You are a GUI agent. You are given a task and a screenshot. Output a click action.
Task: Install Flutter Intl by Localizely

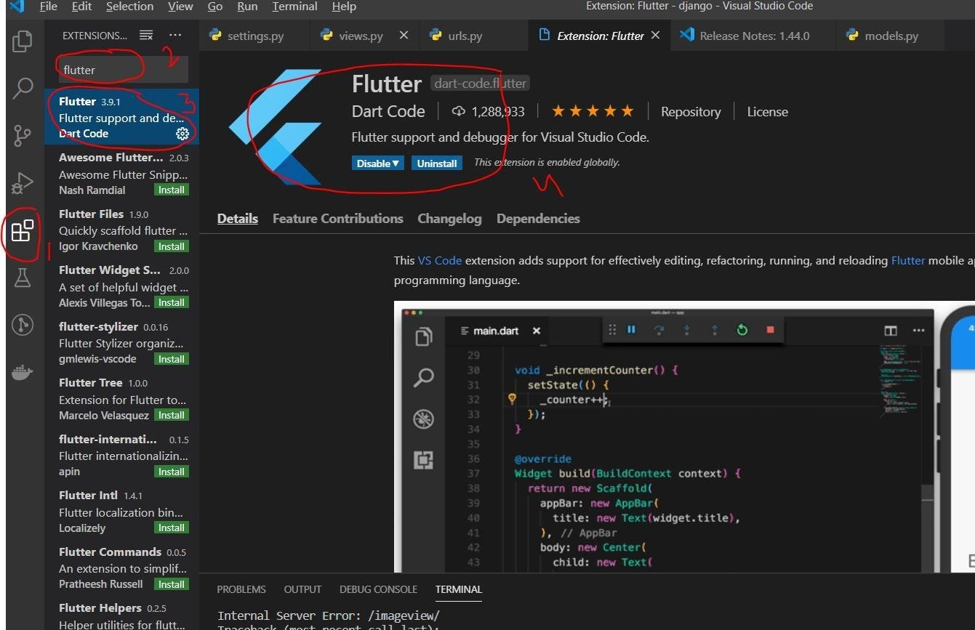click(x=172, y=528)
